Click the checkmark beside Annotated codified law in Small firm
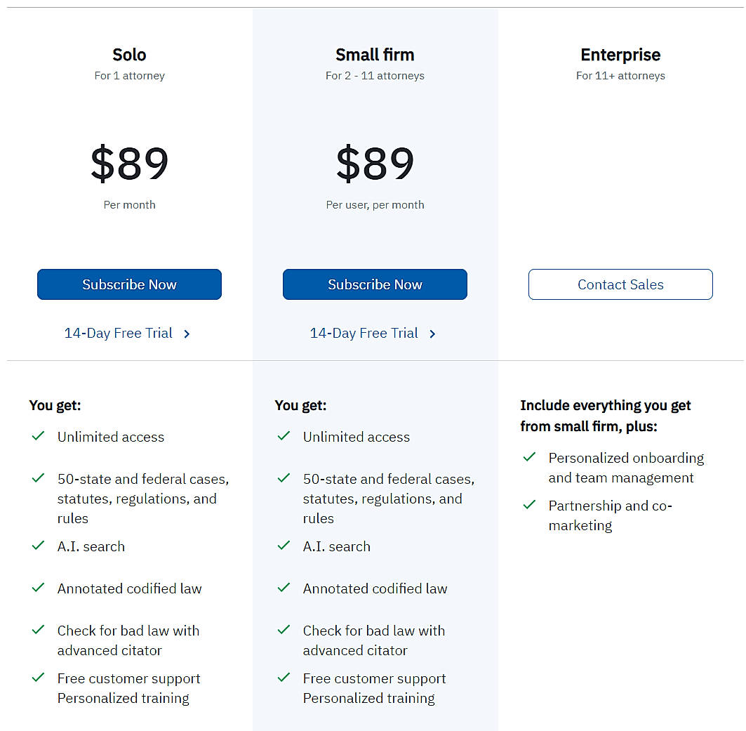 (284, 588)
